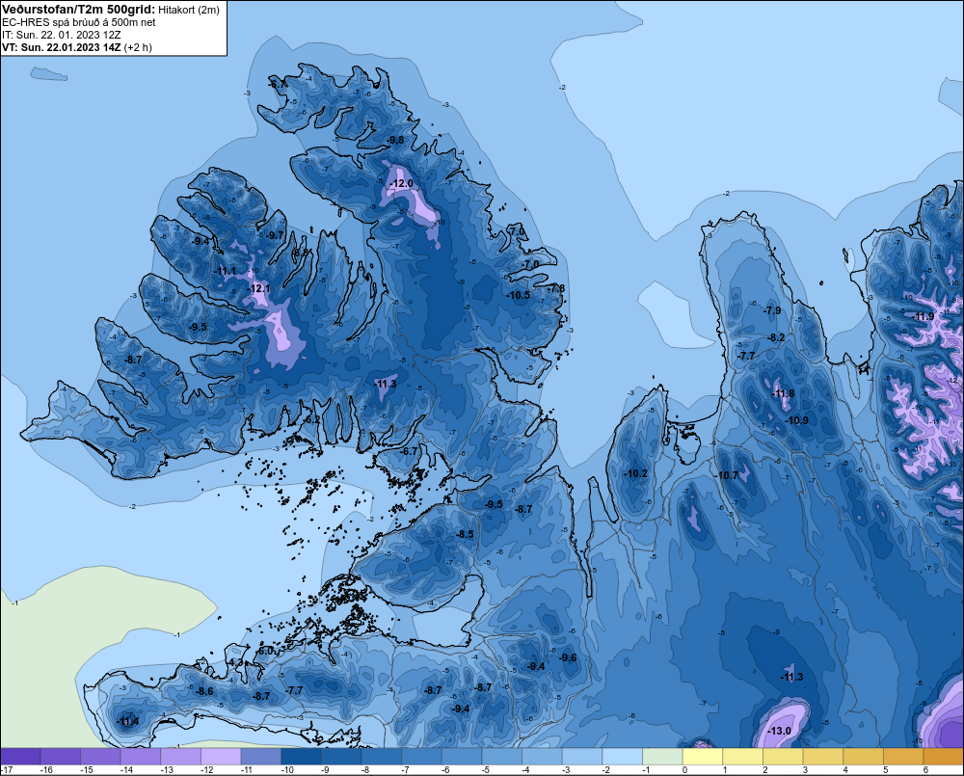The height and width of the screenshot is (776, 964).
Task: Click the -11.4 temperature value
Action: (127, 721)
